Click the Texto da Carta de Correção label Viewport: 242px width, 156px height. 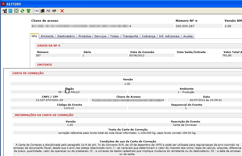click(128, 129)
